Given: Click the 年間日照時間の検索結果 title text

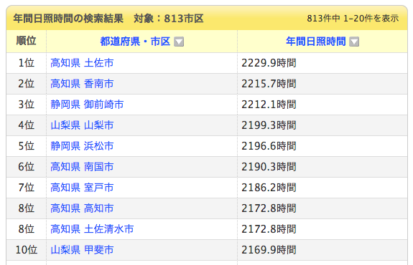Looking at the screenshot, I should [x=68, y=19].
